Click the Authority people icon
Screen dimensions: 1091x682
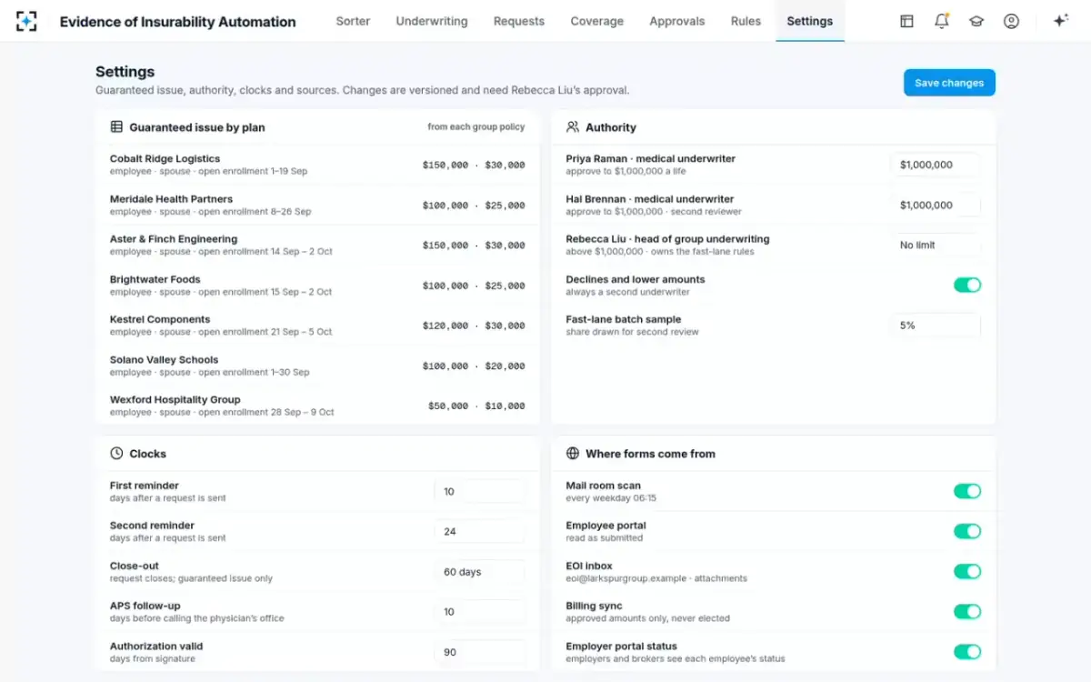573,127
